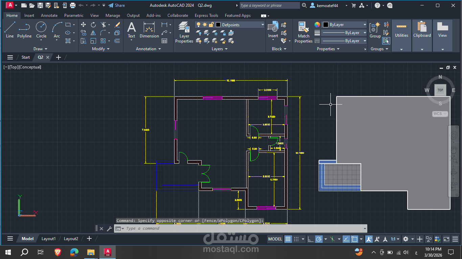Screen dimensions: 462x259
Task: Open the Defpoints layer dropdown
Action: [x=263, y=25]
